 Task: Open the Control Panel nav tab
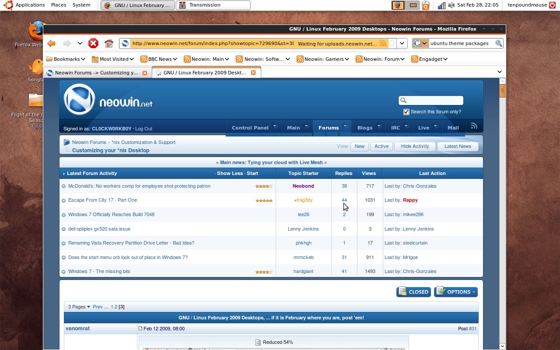tap(253, 127)
